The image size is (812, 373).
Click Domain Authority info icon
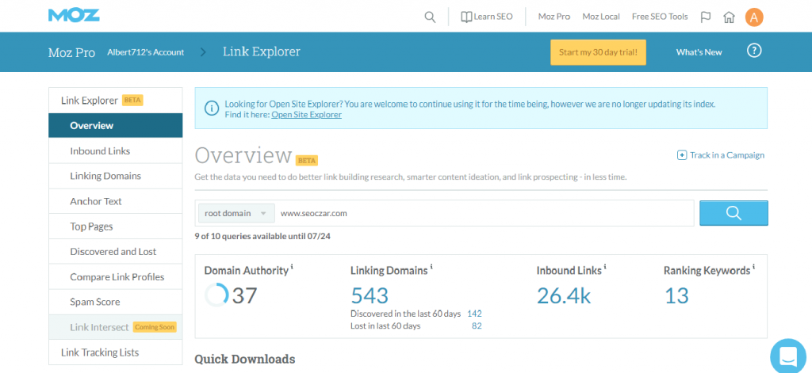click(292, 268)
